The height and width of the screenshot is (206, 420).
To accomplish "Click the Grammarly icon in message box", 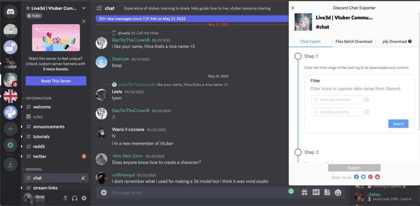I will coord(291,191).
